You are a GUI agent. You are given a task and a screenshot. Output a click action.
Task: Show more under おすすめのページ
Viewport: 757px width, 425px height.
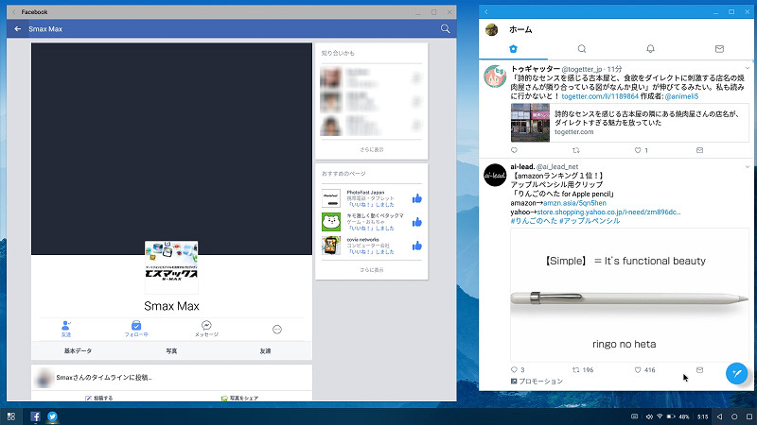(x=371, y=270)
